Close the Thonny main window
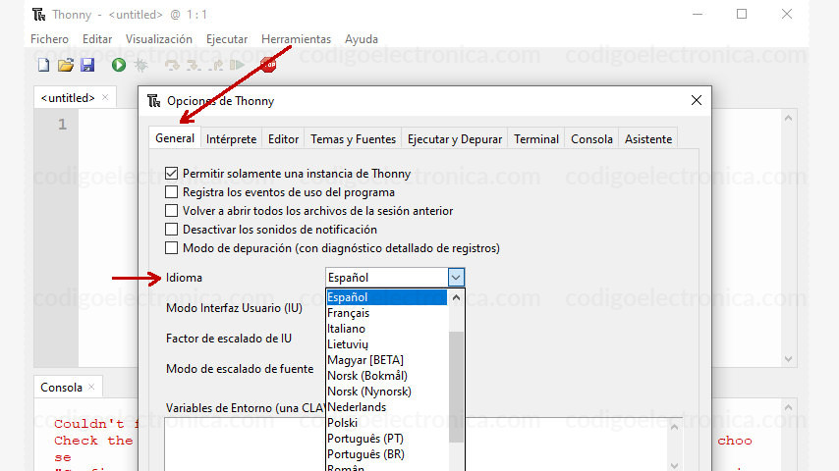 click(787, 15)
